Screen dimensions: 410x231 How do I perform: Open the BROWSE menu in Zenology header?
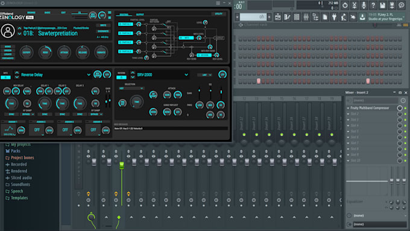tap(31, 12)
